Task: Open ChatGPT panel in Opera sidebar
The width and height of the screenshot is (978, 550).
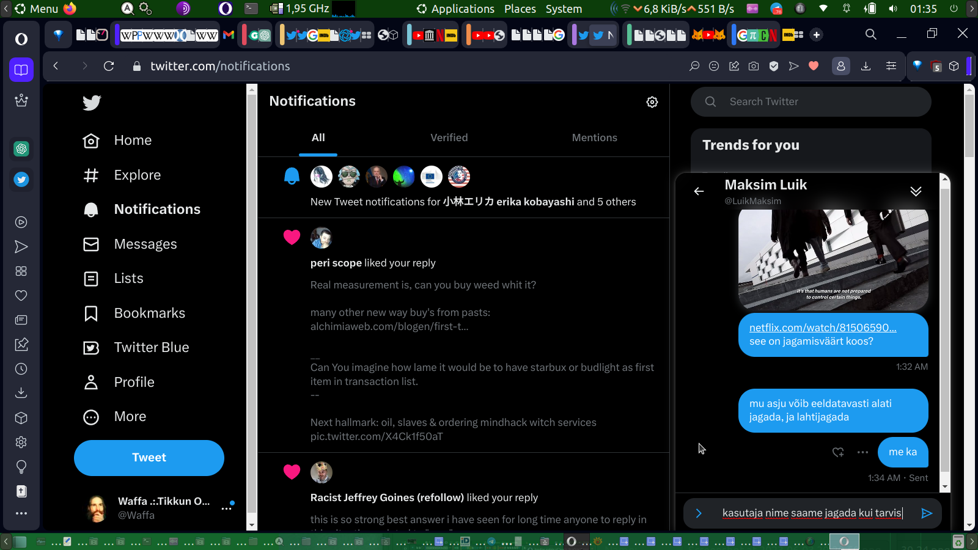Action: pyautogui.click(x=21, y=148)
